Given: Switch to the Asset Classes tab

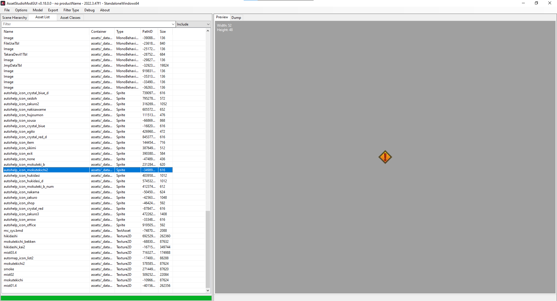Looking at the screenshot, I should (70, 18).
